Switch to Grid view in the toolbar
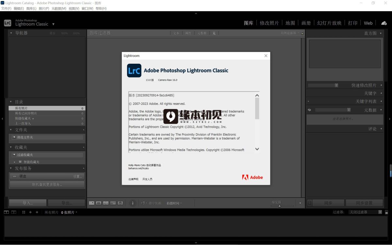 pyautogui.click(x=91, y=203)
